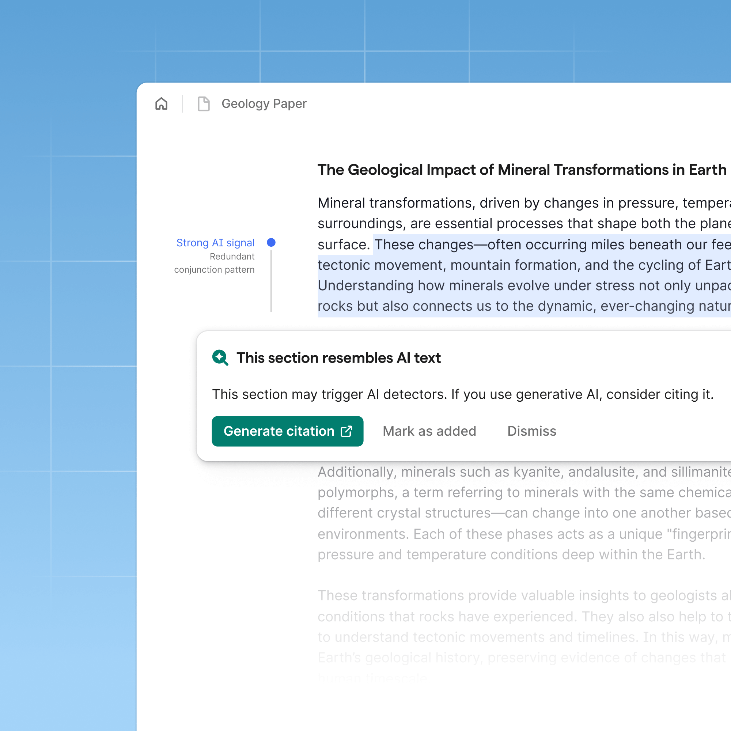This screenshot has height=731, width=731.
Task: Click the home icon in the breadcrumb
Action: pyautogui.click(x=161, y=104)
